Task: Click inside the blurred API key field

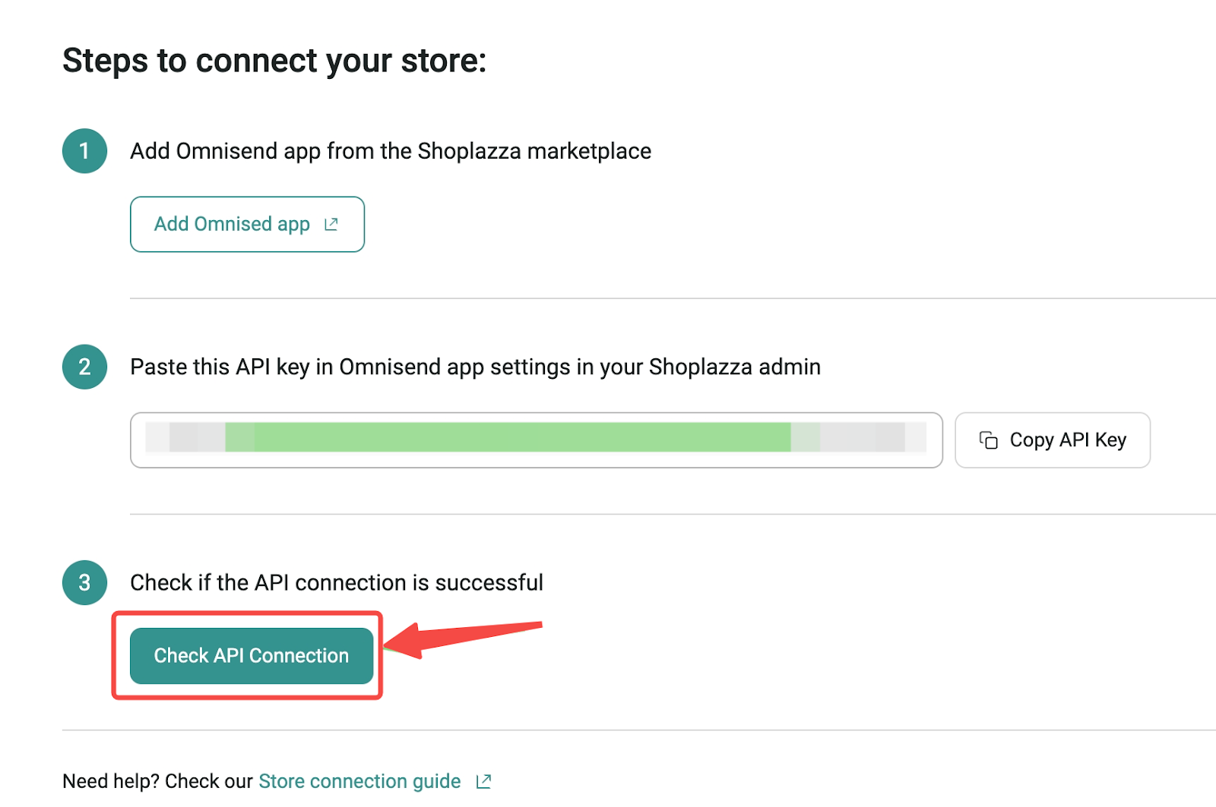Action: pos(537,440)
